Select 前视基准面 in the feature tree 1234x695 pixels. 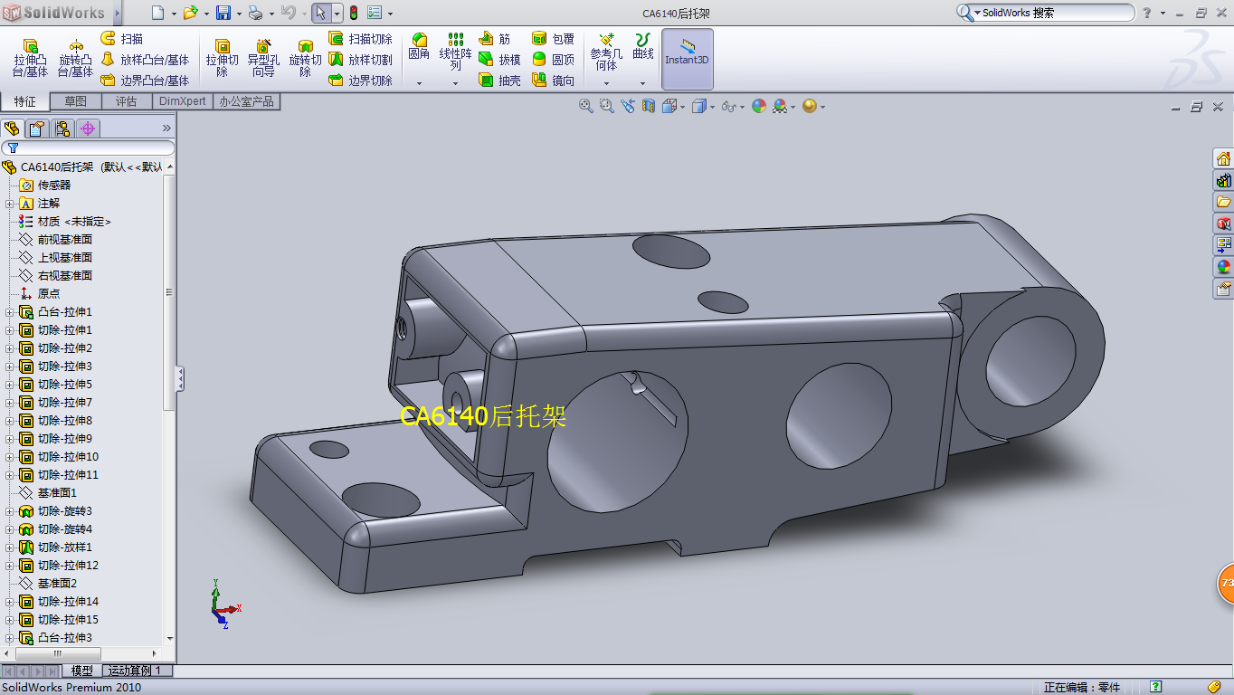point(64,240)
